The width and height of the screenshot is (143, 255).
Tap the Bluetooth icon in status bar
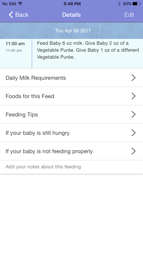tap(119, 4)
